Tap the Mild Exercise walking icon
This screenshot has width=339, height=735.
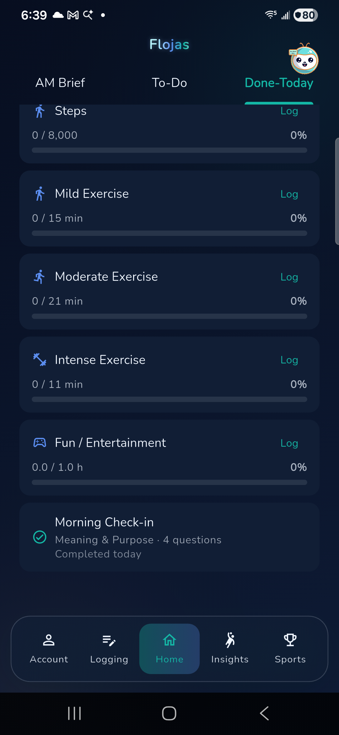pos(40,194)
